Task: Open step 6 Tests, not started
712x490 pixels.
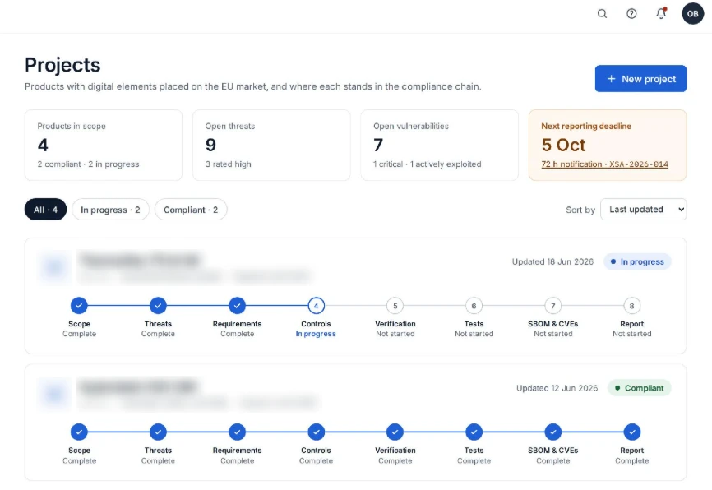Action: tap(474, 306)
